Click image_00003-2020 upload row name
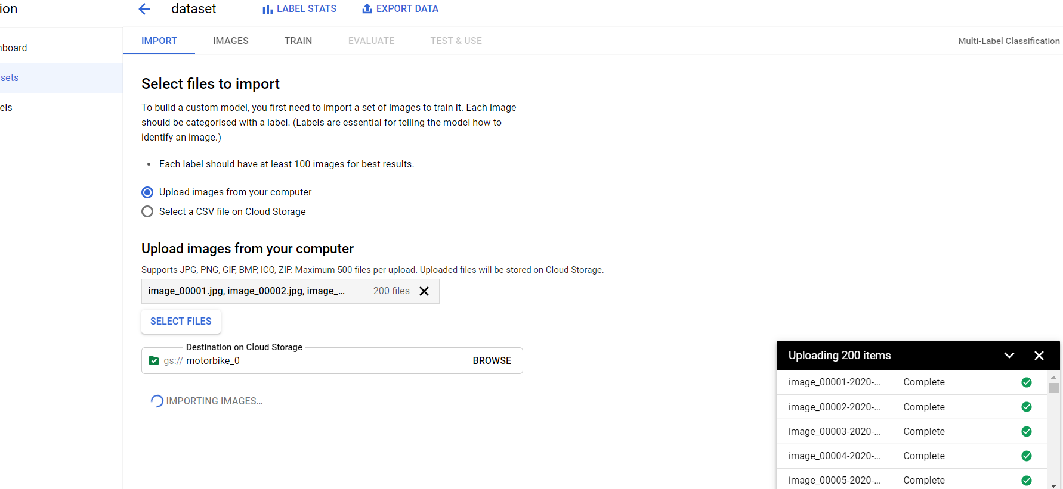Image resolution: width=1063 pixels, height=489 pixels. click(835, 431)
